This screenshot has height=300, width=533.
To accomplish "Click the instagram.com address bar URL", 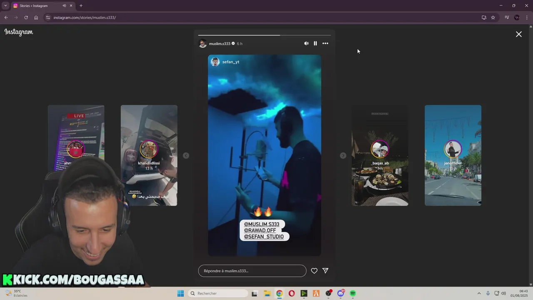I will point(85,17).
